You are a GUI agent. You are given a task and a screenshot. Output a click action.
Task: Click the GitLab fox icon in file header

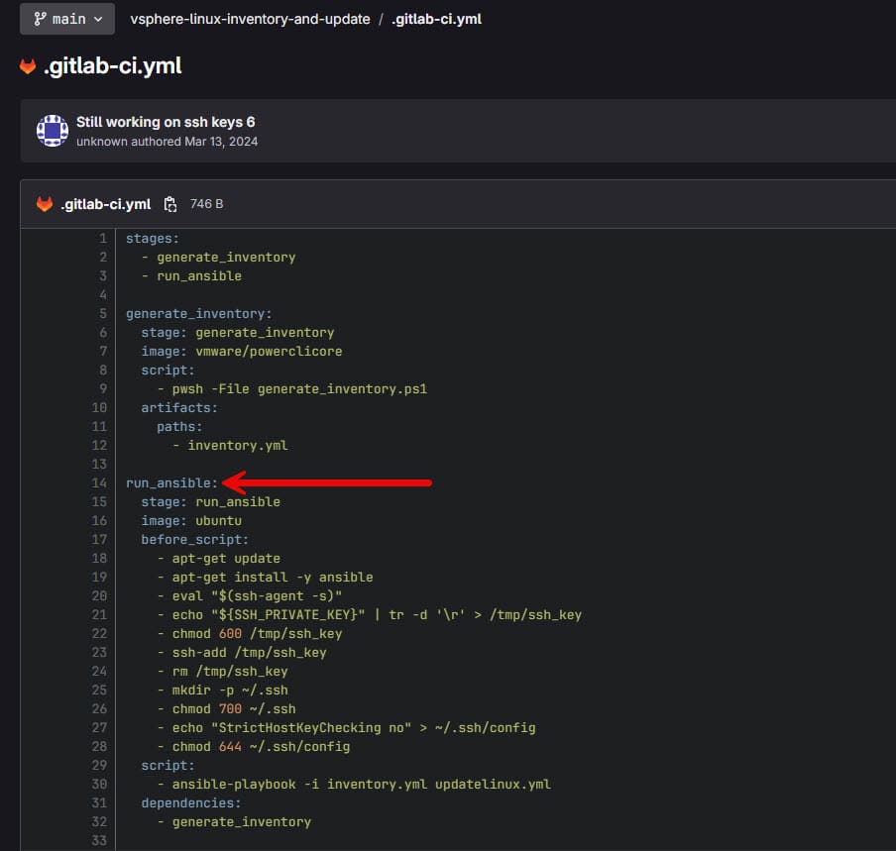[44, 204]
